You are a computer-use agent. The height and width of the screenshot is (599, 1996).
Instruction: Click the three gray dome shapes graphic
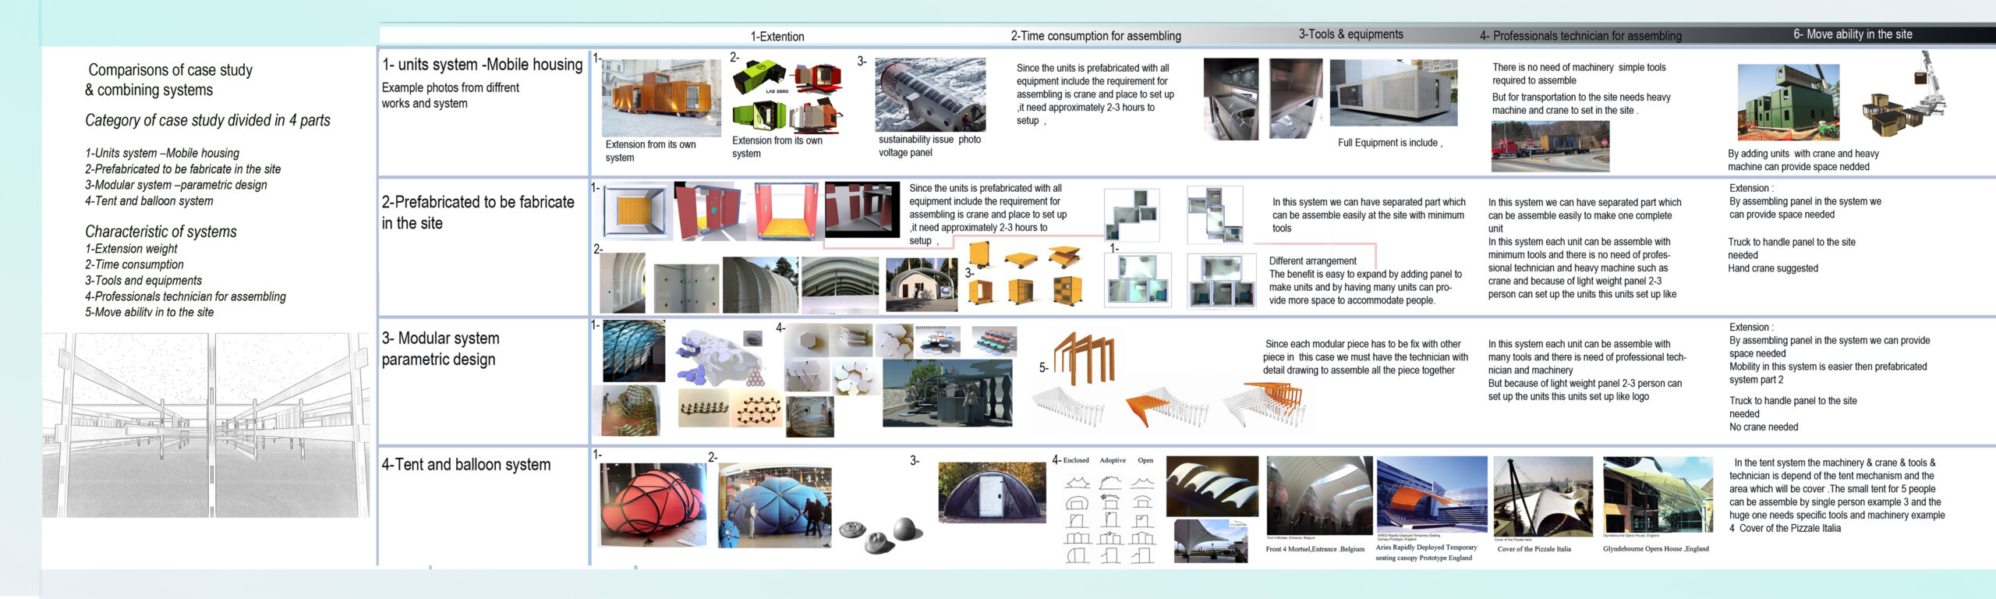pos(880,533)
